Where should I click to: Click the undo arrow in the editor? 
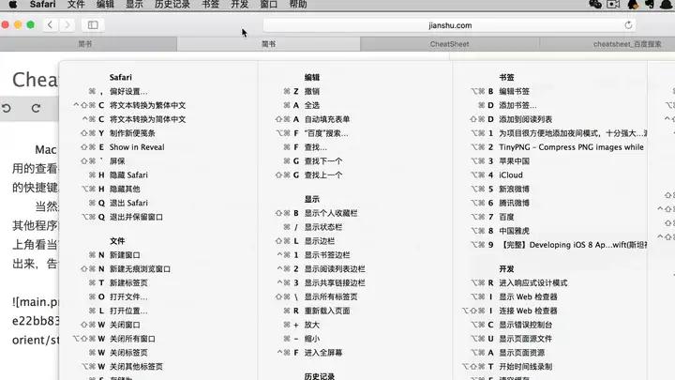pyautogui.click(x=7, y=108)
